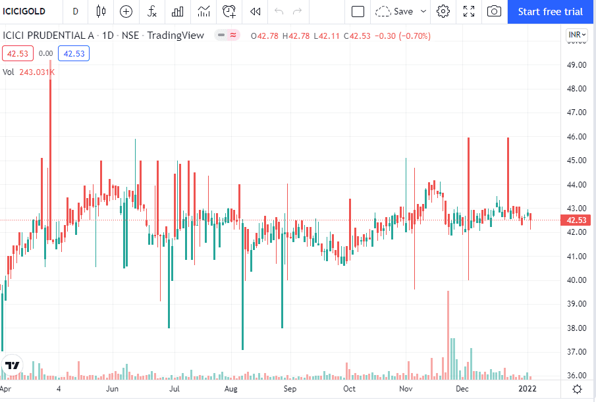Take a chart snapshot with camera icon
Screen dimensions: 596x402
coord(494,11)
